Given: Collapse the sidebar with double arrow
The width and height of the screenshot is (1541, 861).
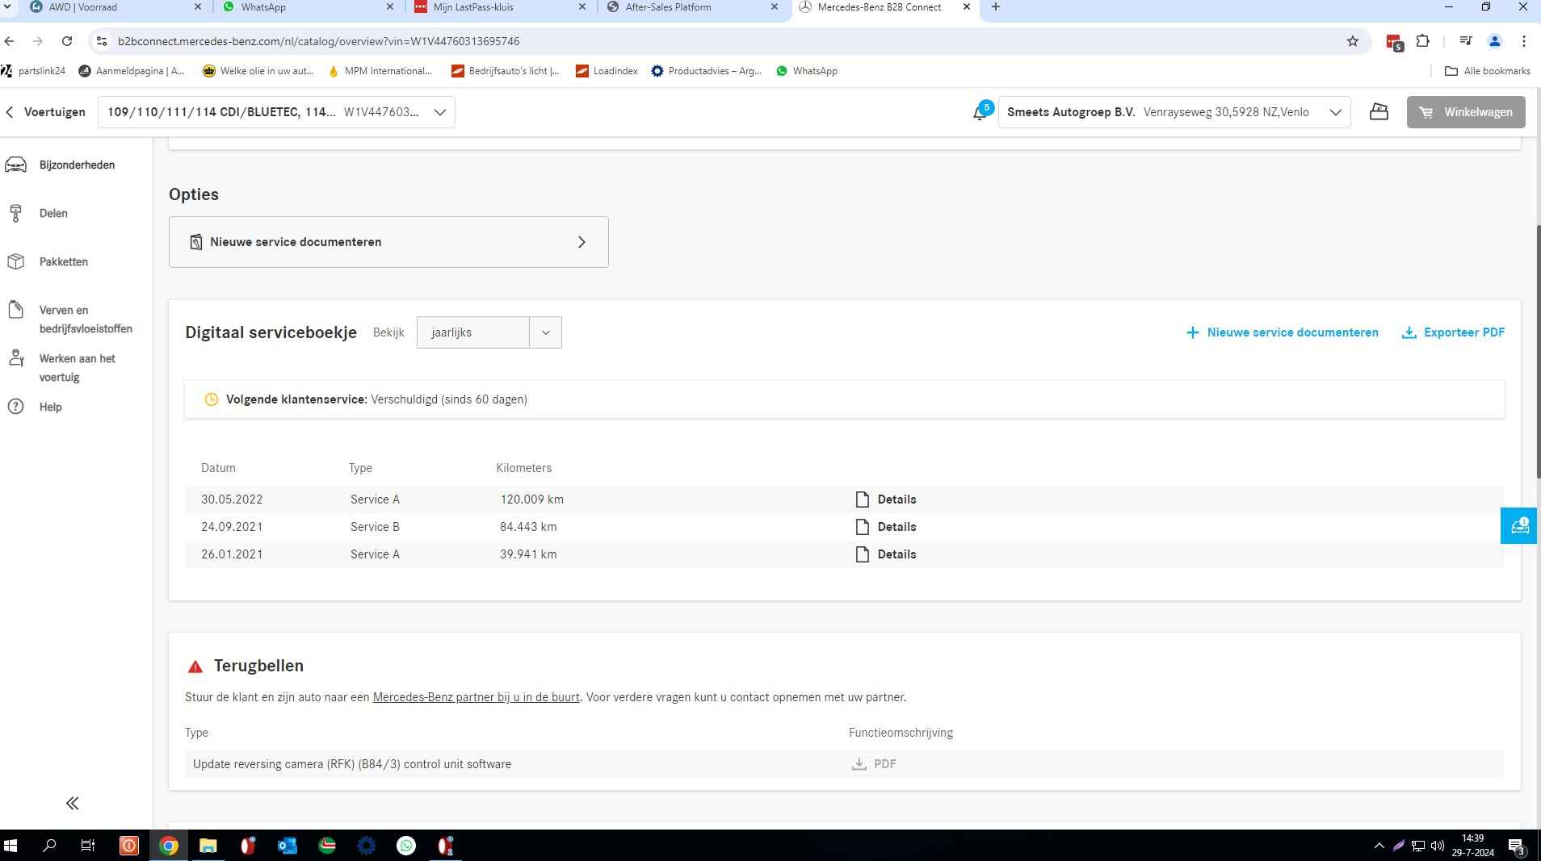Looking at the screenshot, I should (x=72, y=803).
